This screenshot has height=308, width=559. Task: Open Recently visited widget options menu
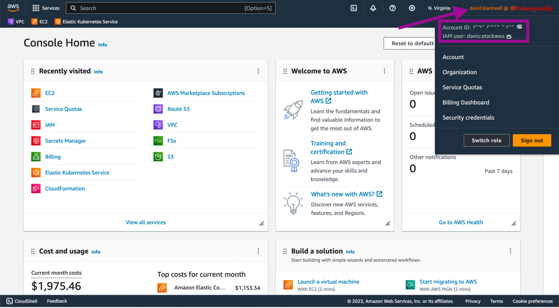[258, 71]
